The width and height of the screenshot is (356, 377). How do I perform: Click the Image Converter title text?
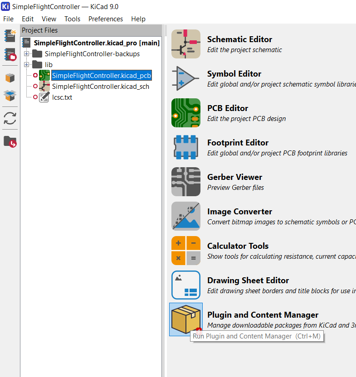click(x=239, y=211)
